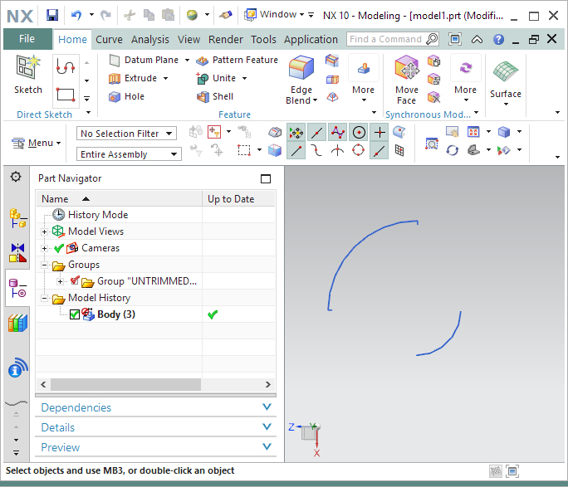The image size is (568, 487).
Task: Toggle the Cameras green checkmark
Action: click(x=59, y=248)
